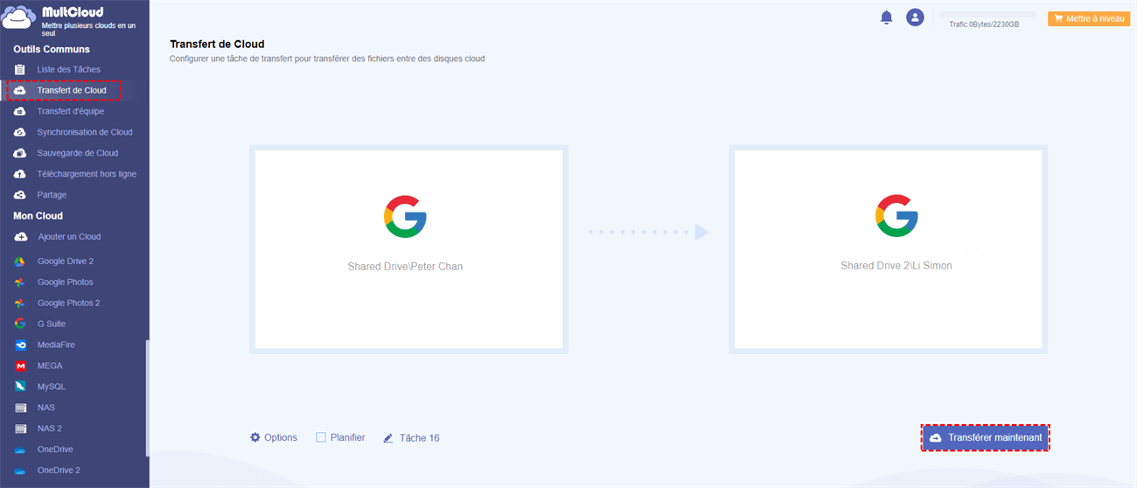Click the traffic usage progress bar
The image size is (1137, 488).
coord(987,15)
